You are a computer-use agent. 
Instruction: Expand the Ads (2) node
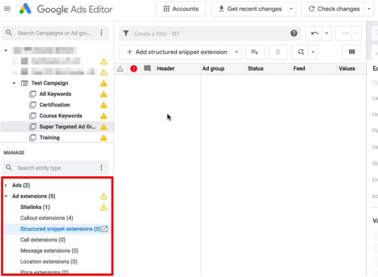(6, 185)
